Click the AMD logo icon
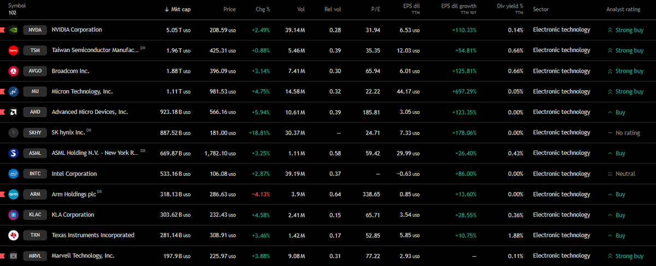 click(x=14, y=112)
